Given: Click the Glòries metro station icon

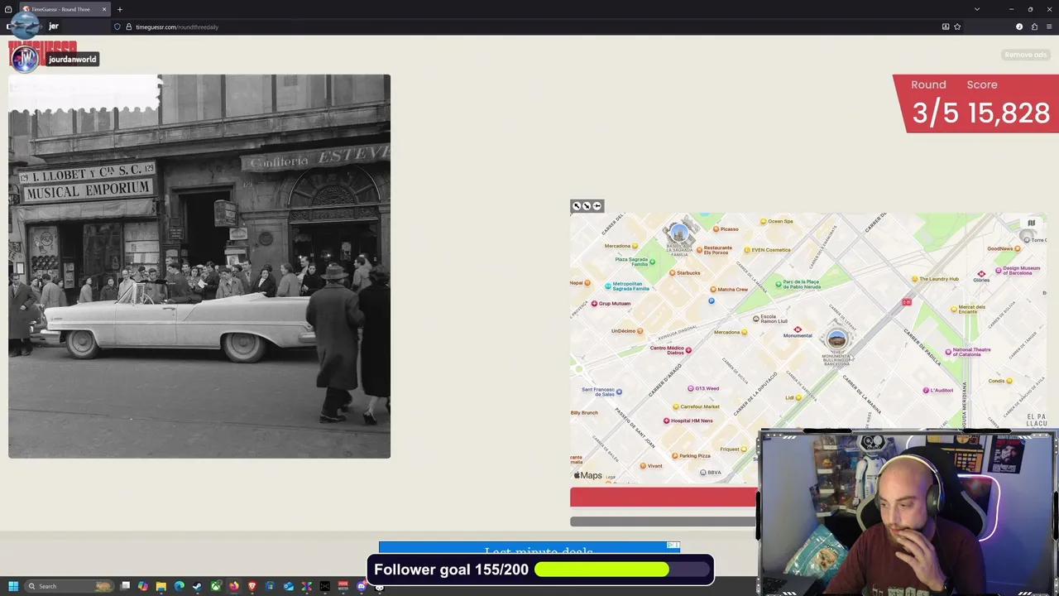Looking at the screenshot, I should pyautogui.click(x=981, y=273).
